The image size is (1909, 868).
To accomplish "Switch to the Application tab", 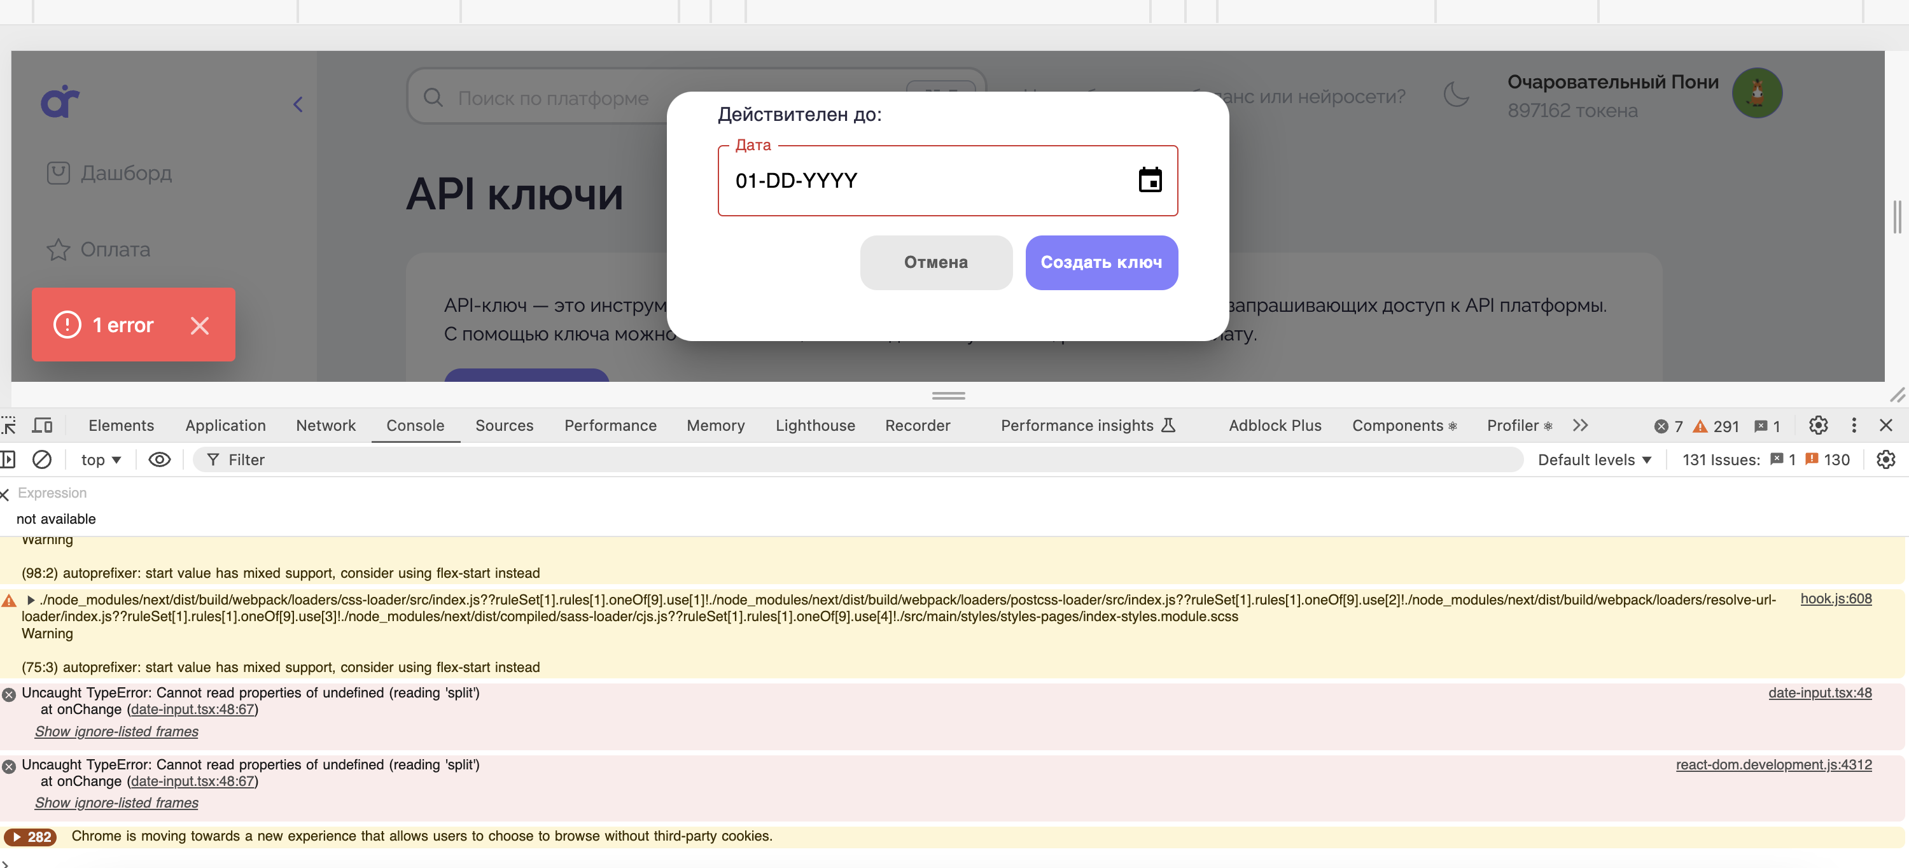I will 225,426.
